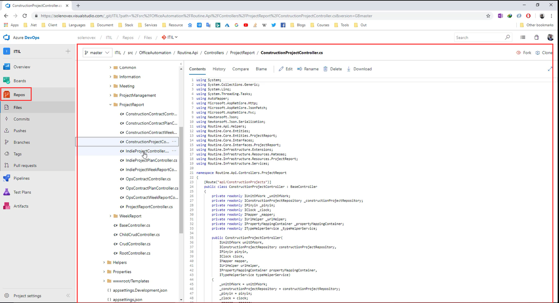The image size is (559, 303).
Task: Collapse the ProjectReport folder
Action: 110,105
